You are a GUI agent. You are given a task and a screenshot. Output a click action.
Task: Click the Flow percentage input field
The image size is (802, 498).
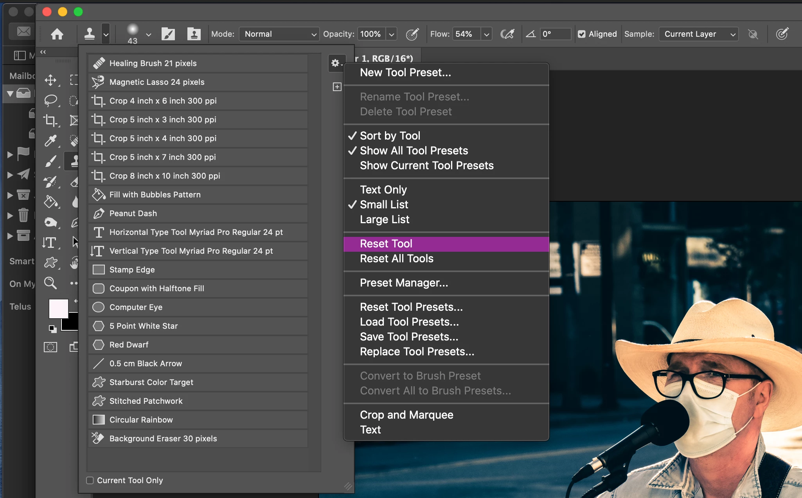click(x=466, y=34)
